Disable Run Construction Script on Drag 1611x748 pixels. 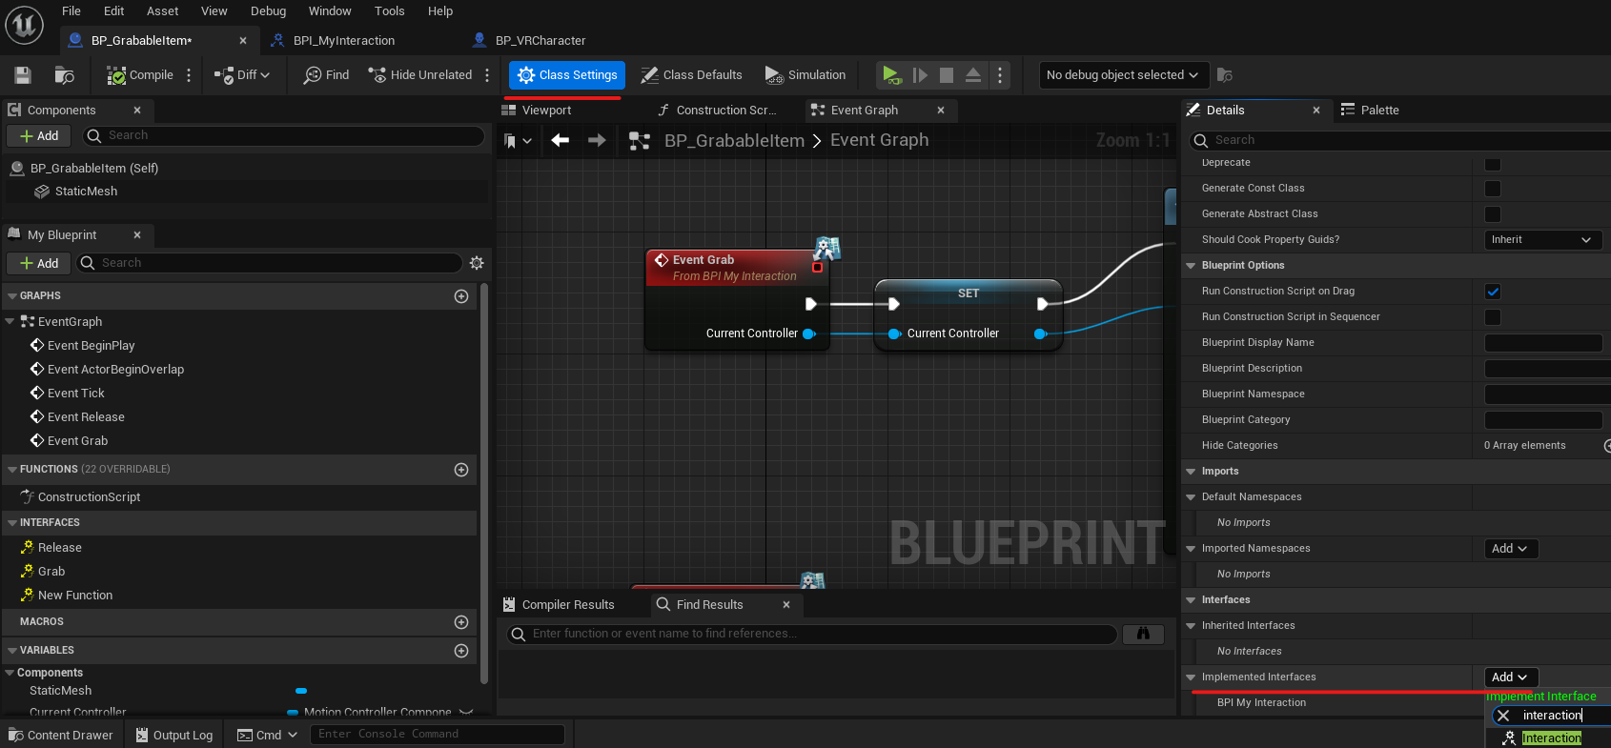(1493, 292)
